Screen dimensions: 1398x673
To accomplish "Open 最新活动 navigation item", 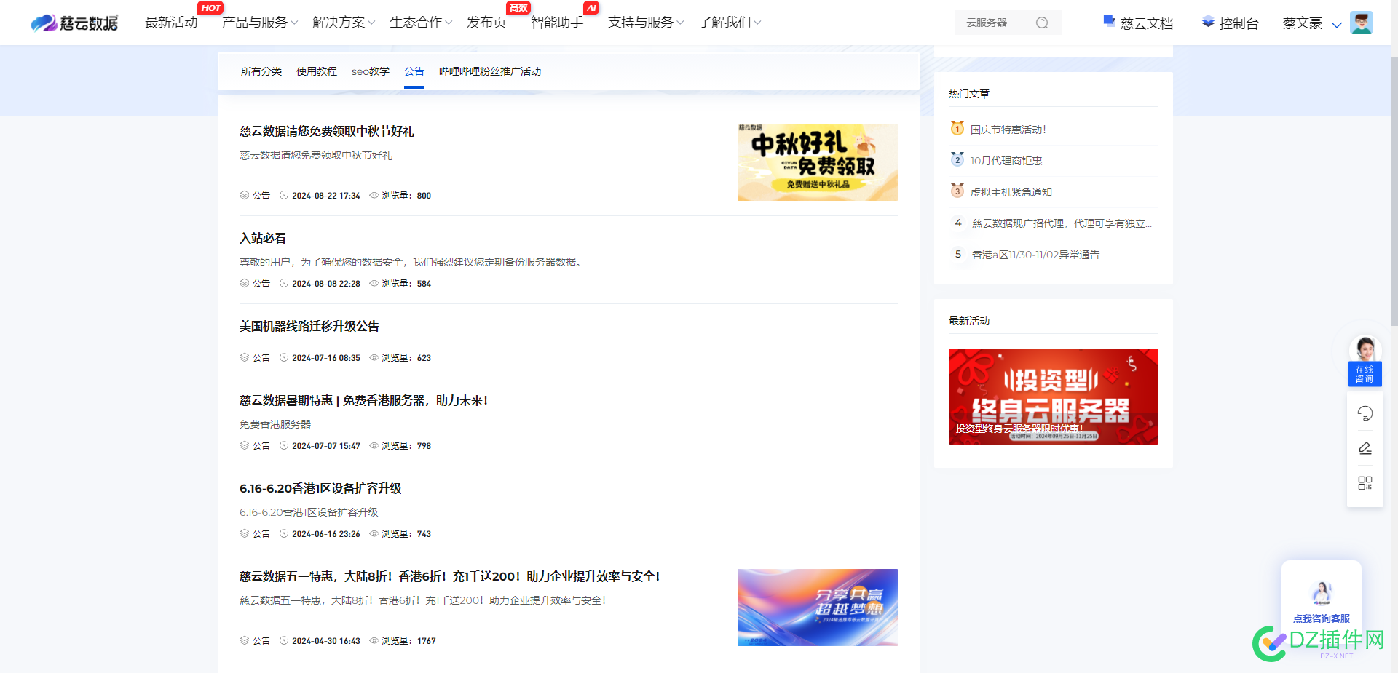I will pos(171,23).
